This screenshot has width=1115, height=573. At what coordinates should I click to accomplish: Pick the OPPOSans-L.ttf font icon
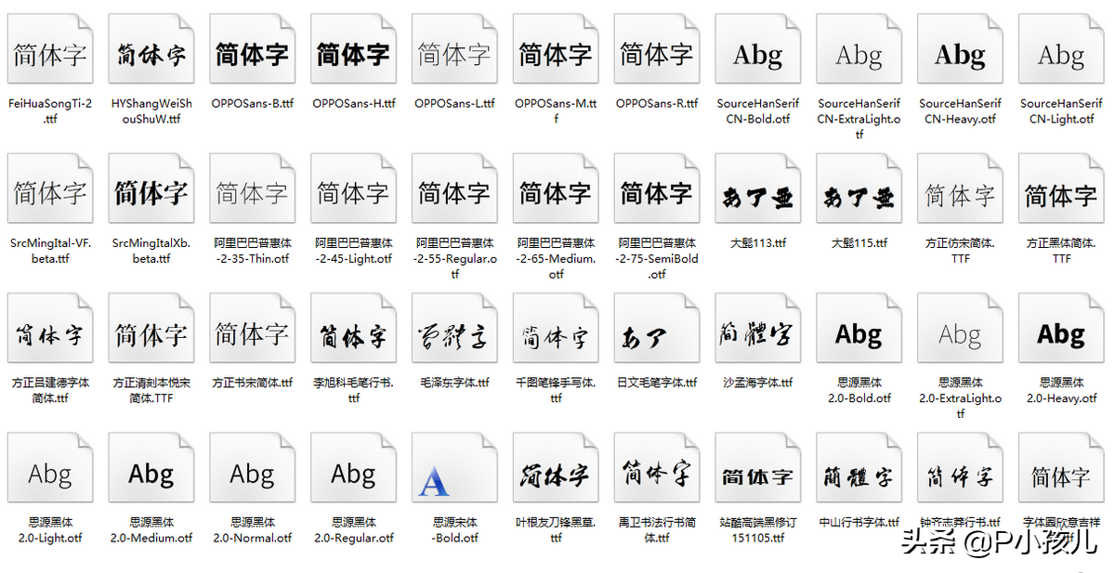[454, 49]
